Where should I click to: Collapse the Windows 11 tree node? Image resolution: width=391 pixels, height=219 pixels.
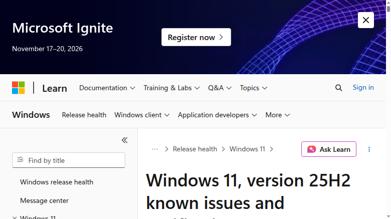pos(15,217)
